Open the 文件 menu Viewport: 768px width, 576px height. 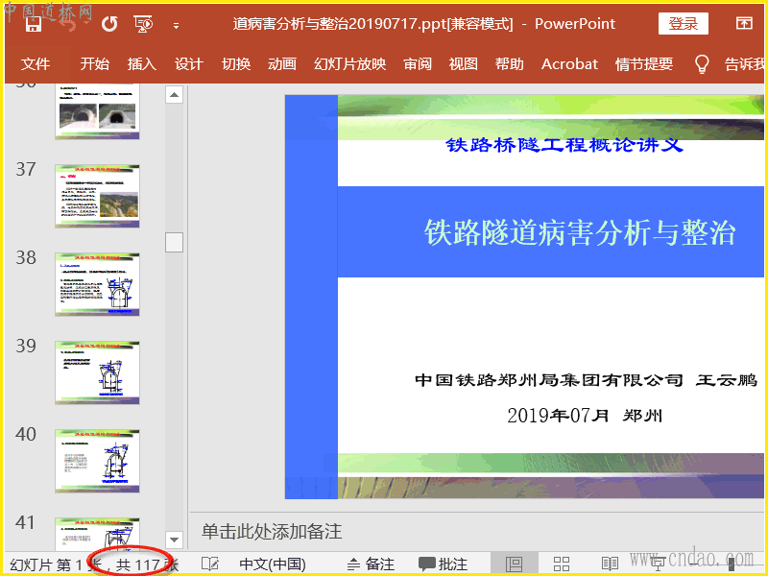[36, 63]
